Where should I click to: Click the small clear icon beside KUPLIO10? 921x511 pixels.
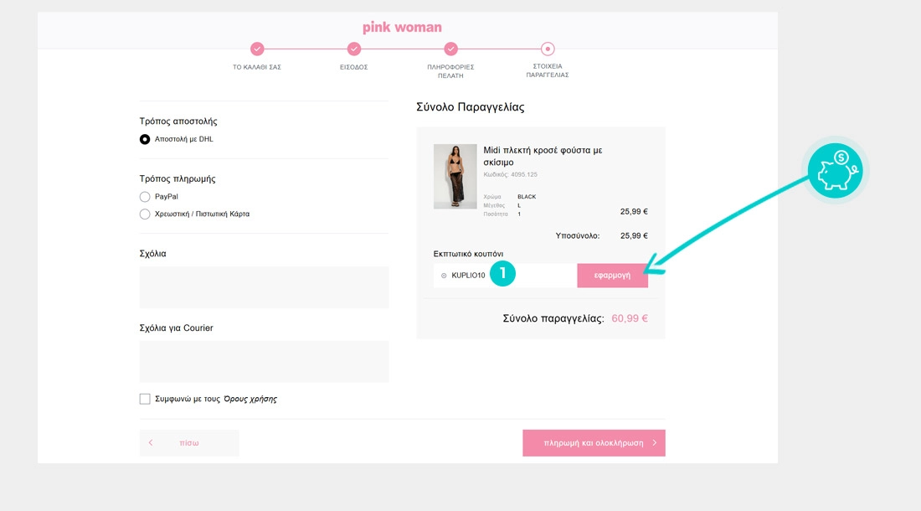click(x=444, y=276)
